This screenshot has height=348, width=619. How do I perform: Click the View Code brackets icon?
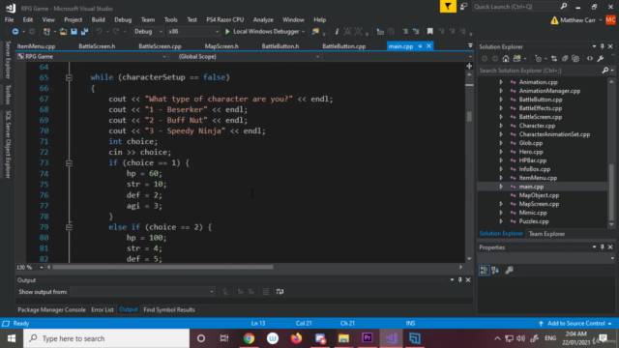(x=590, y=59)
